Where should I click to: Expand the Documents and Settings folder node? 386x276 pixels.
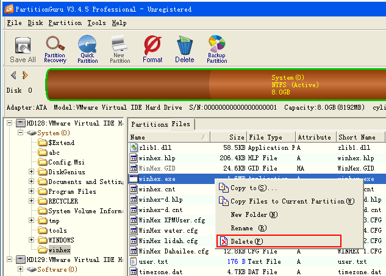coord(31,182)
